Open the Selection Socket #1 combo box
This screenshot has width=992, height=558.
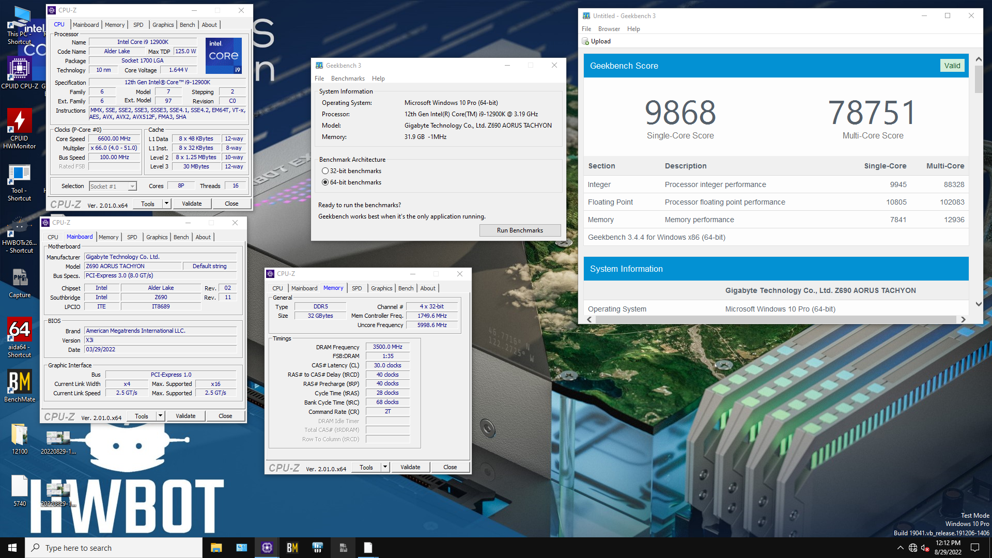point(113,186)
